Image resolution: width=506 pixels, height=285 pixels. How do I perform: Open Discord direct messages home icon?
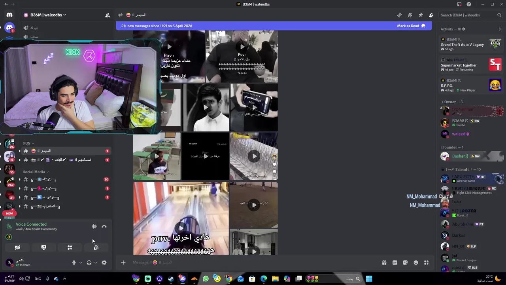tap(9, 15)
